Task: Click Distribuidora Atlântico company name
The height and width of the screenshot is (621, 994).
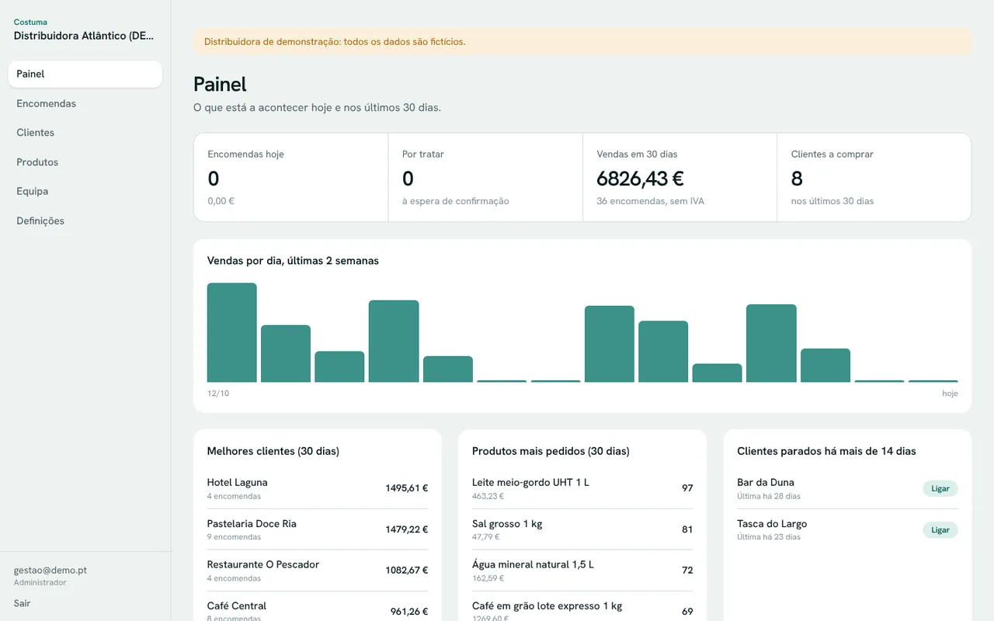Action: pos(84,36)
